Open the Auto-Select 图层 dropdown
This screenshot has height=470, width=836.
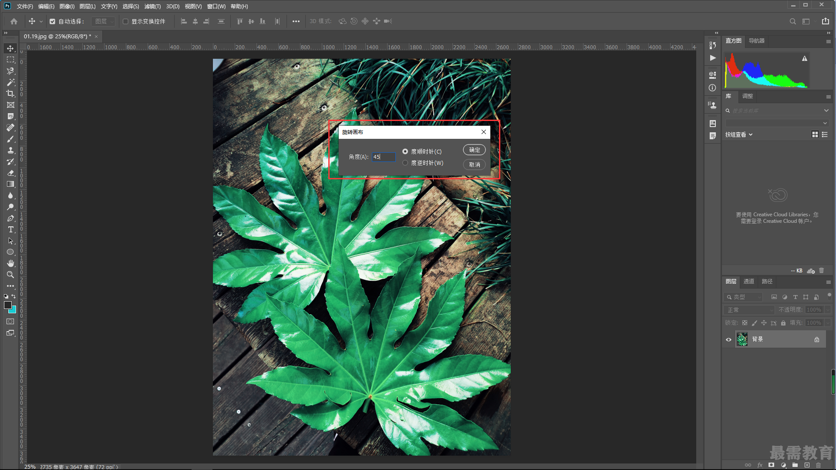tap(104, 21)
